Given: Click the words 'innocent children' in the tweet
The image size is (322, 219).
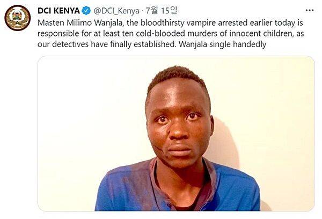Looking at the screenshot, I should (261, 33).
